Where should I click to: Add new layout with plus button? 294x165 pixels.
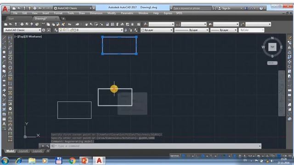[x=48, y=151]
